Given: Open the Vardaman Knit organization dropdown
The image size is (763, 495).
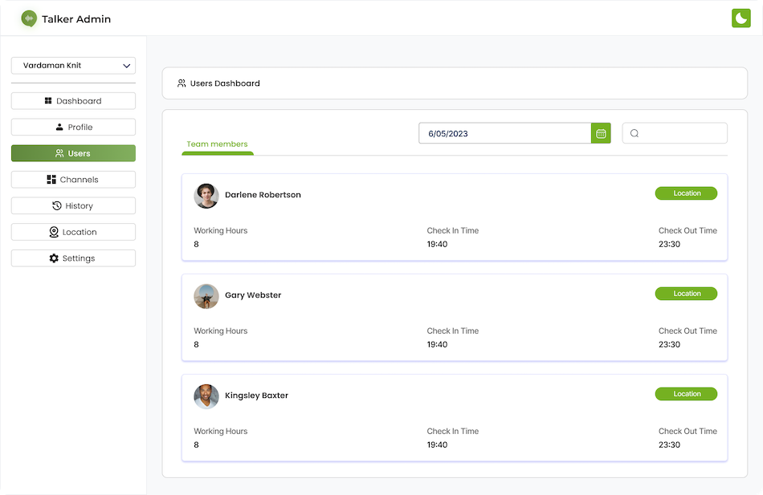Looking at the screenshot, I should (73, 65).
